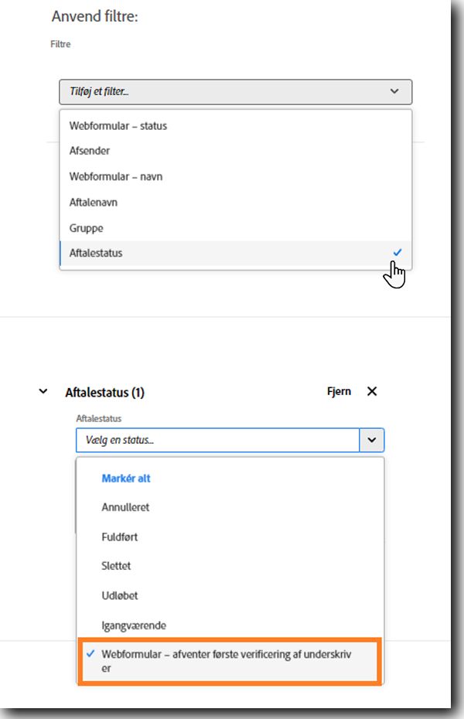Choose the Gruppe filter option
Viewport: 464px width, 719px height.
coord(235,228)
